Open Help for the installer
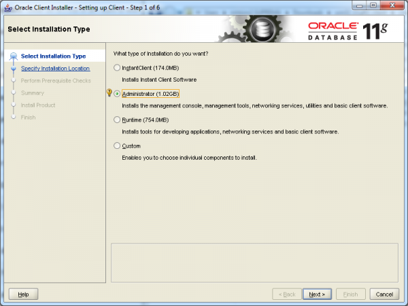408x306 pixels. click(22, 294)
